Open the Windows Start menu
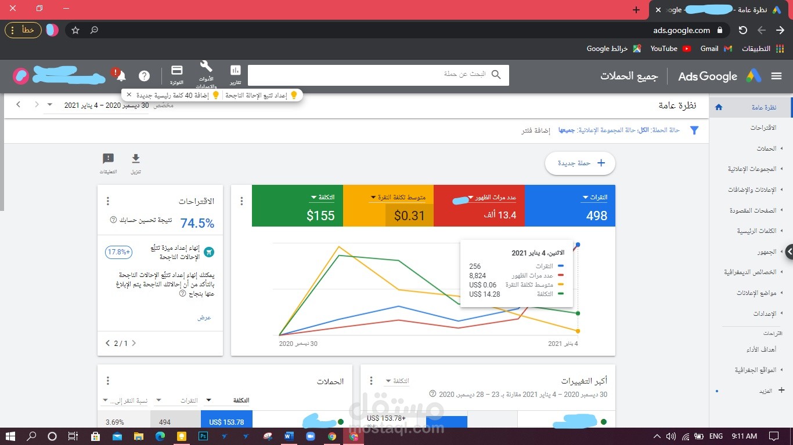This screenshot has width=793, height=445. tap(10, 436)
